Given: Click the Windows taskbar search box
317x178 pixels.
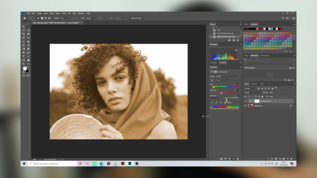Looking at the screenshot, I should coord(52,164).
